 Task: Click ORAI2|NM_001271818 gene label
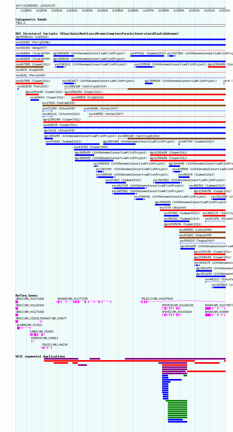point(30,299)
